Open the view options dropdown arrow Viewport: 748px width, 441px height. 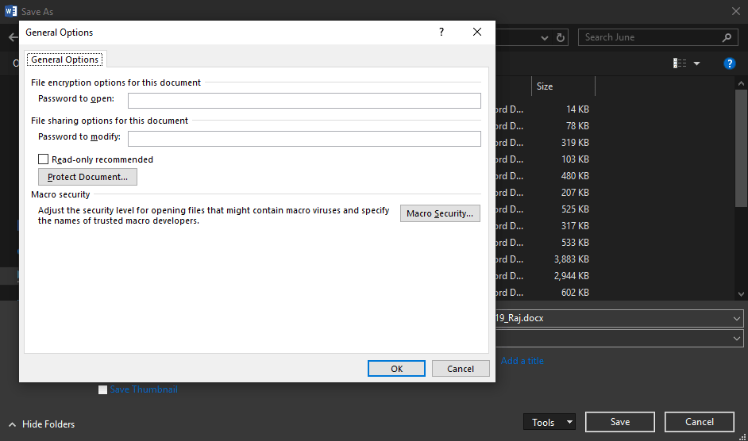(x=697, y=63)
